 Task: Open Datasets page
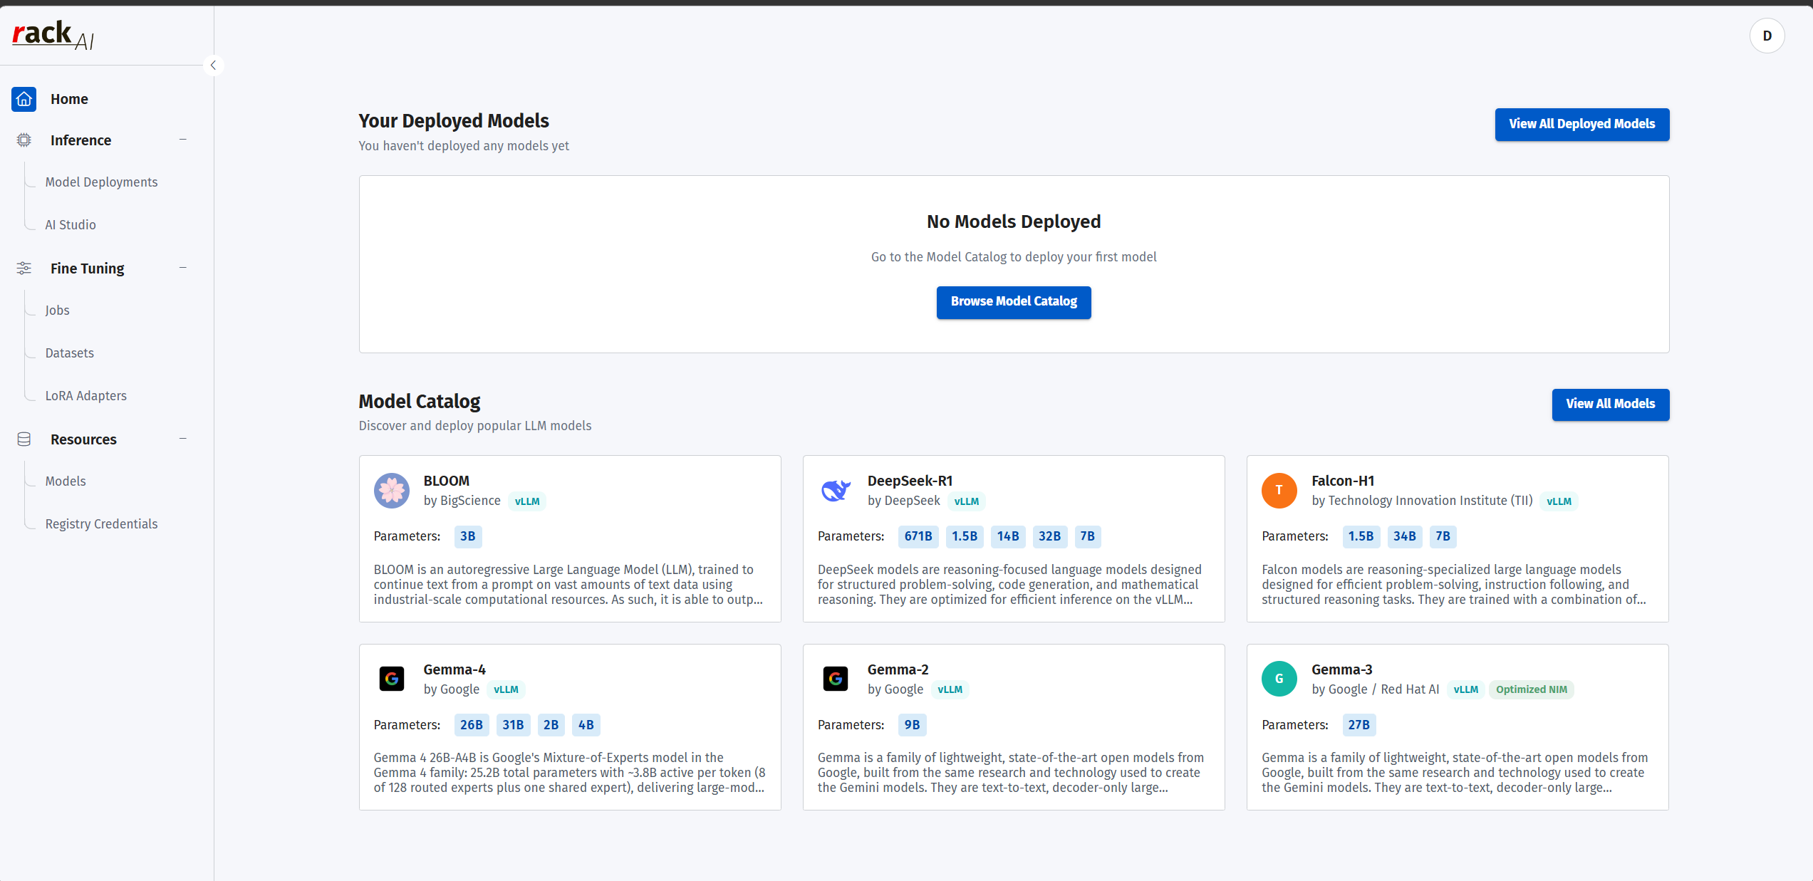[69, 353]
